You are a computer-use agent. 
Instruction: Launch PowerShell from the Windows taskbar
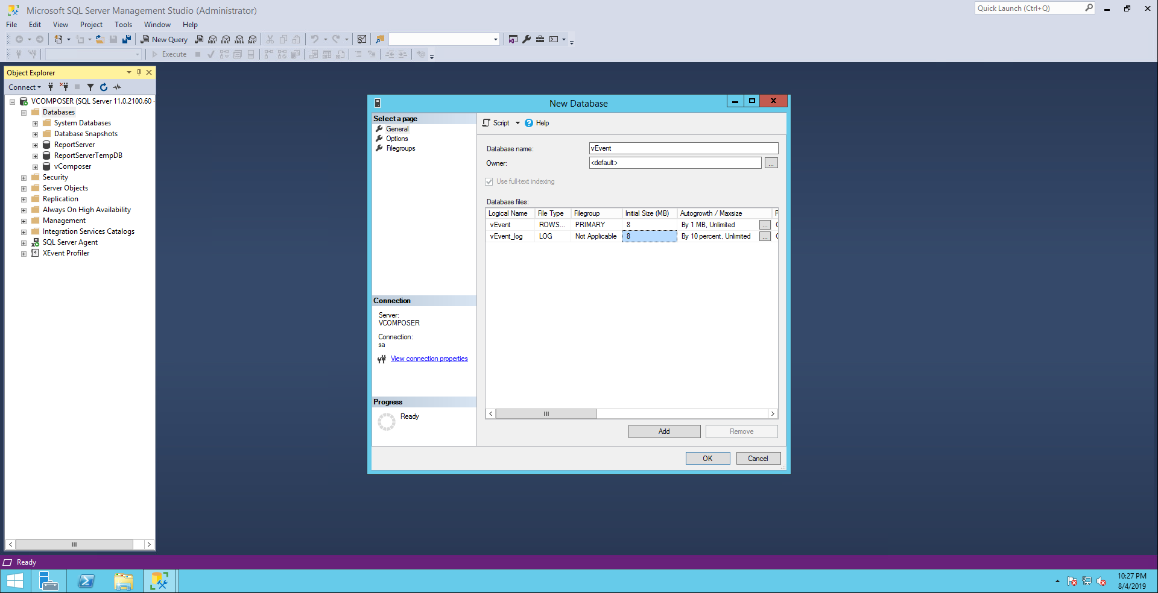(86, 581)
